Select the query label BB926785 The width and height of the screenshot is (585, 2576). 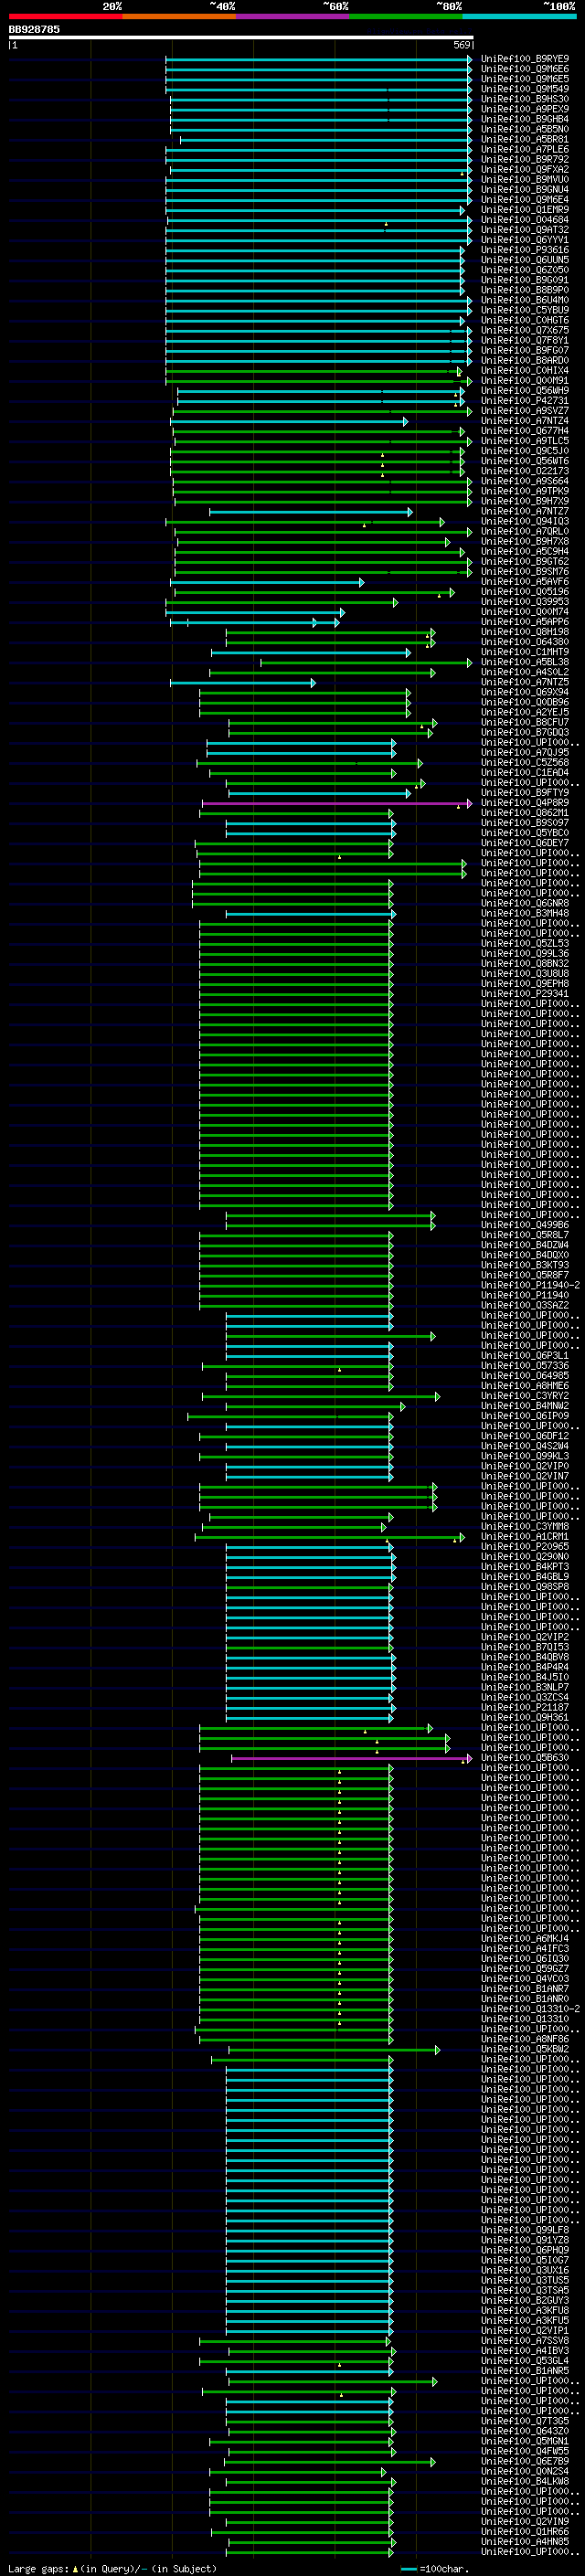(34, 29)
